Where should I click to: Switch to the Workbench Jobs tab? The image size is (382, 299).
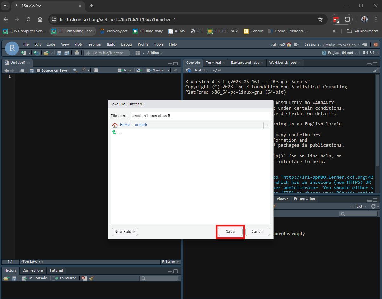(x=283, y=63)
